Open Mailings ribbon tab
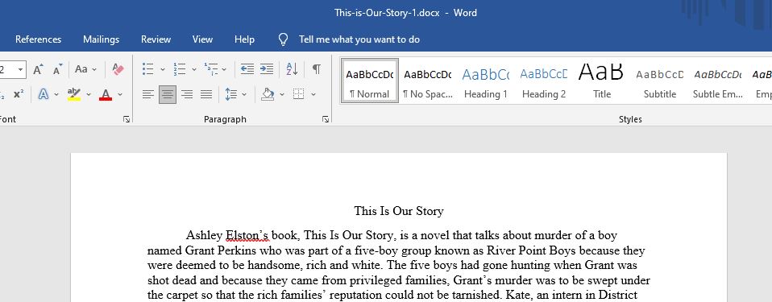 tap(101, 39)
